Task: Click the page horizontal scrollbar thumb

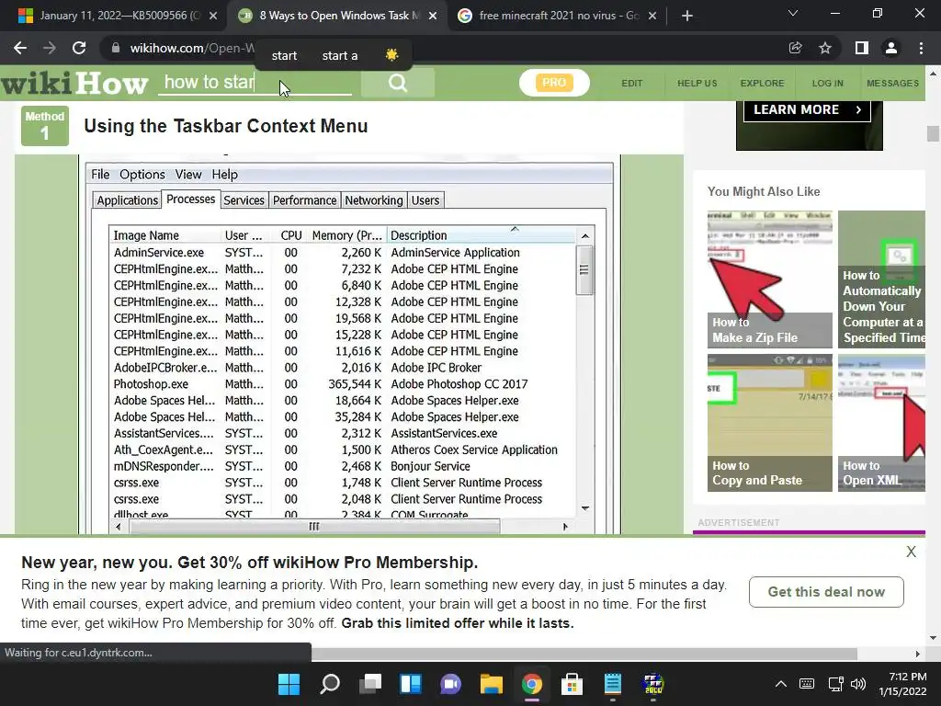Action: [584, 654]
